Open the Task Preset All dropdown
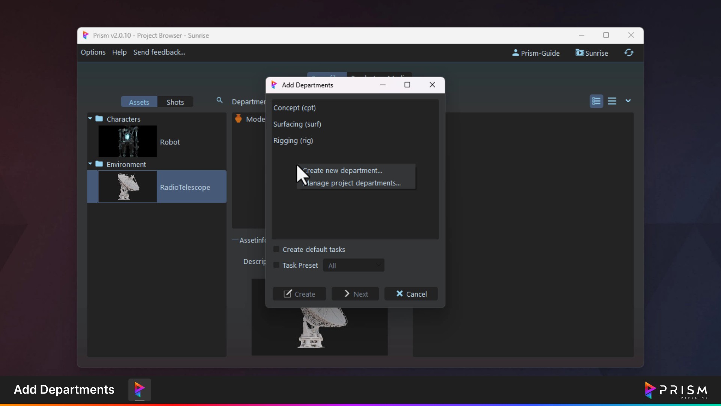The image size is (721, 406). pos(353,265)
